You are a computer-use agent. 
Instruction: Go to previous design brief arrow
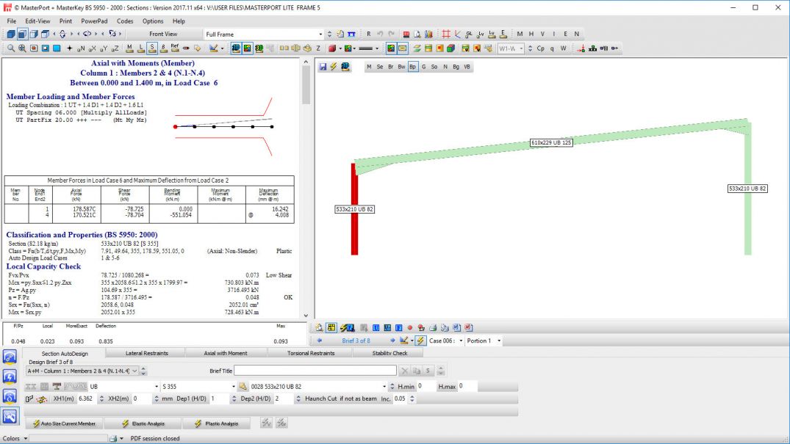(x=319, y=341)
